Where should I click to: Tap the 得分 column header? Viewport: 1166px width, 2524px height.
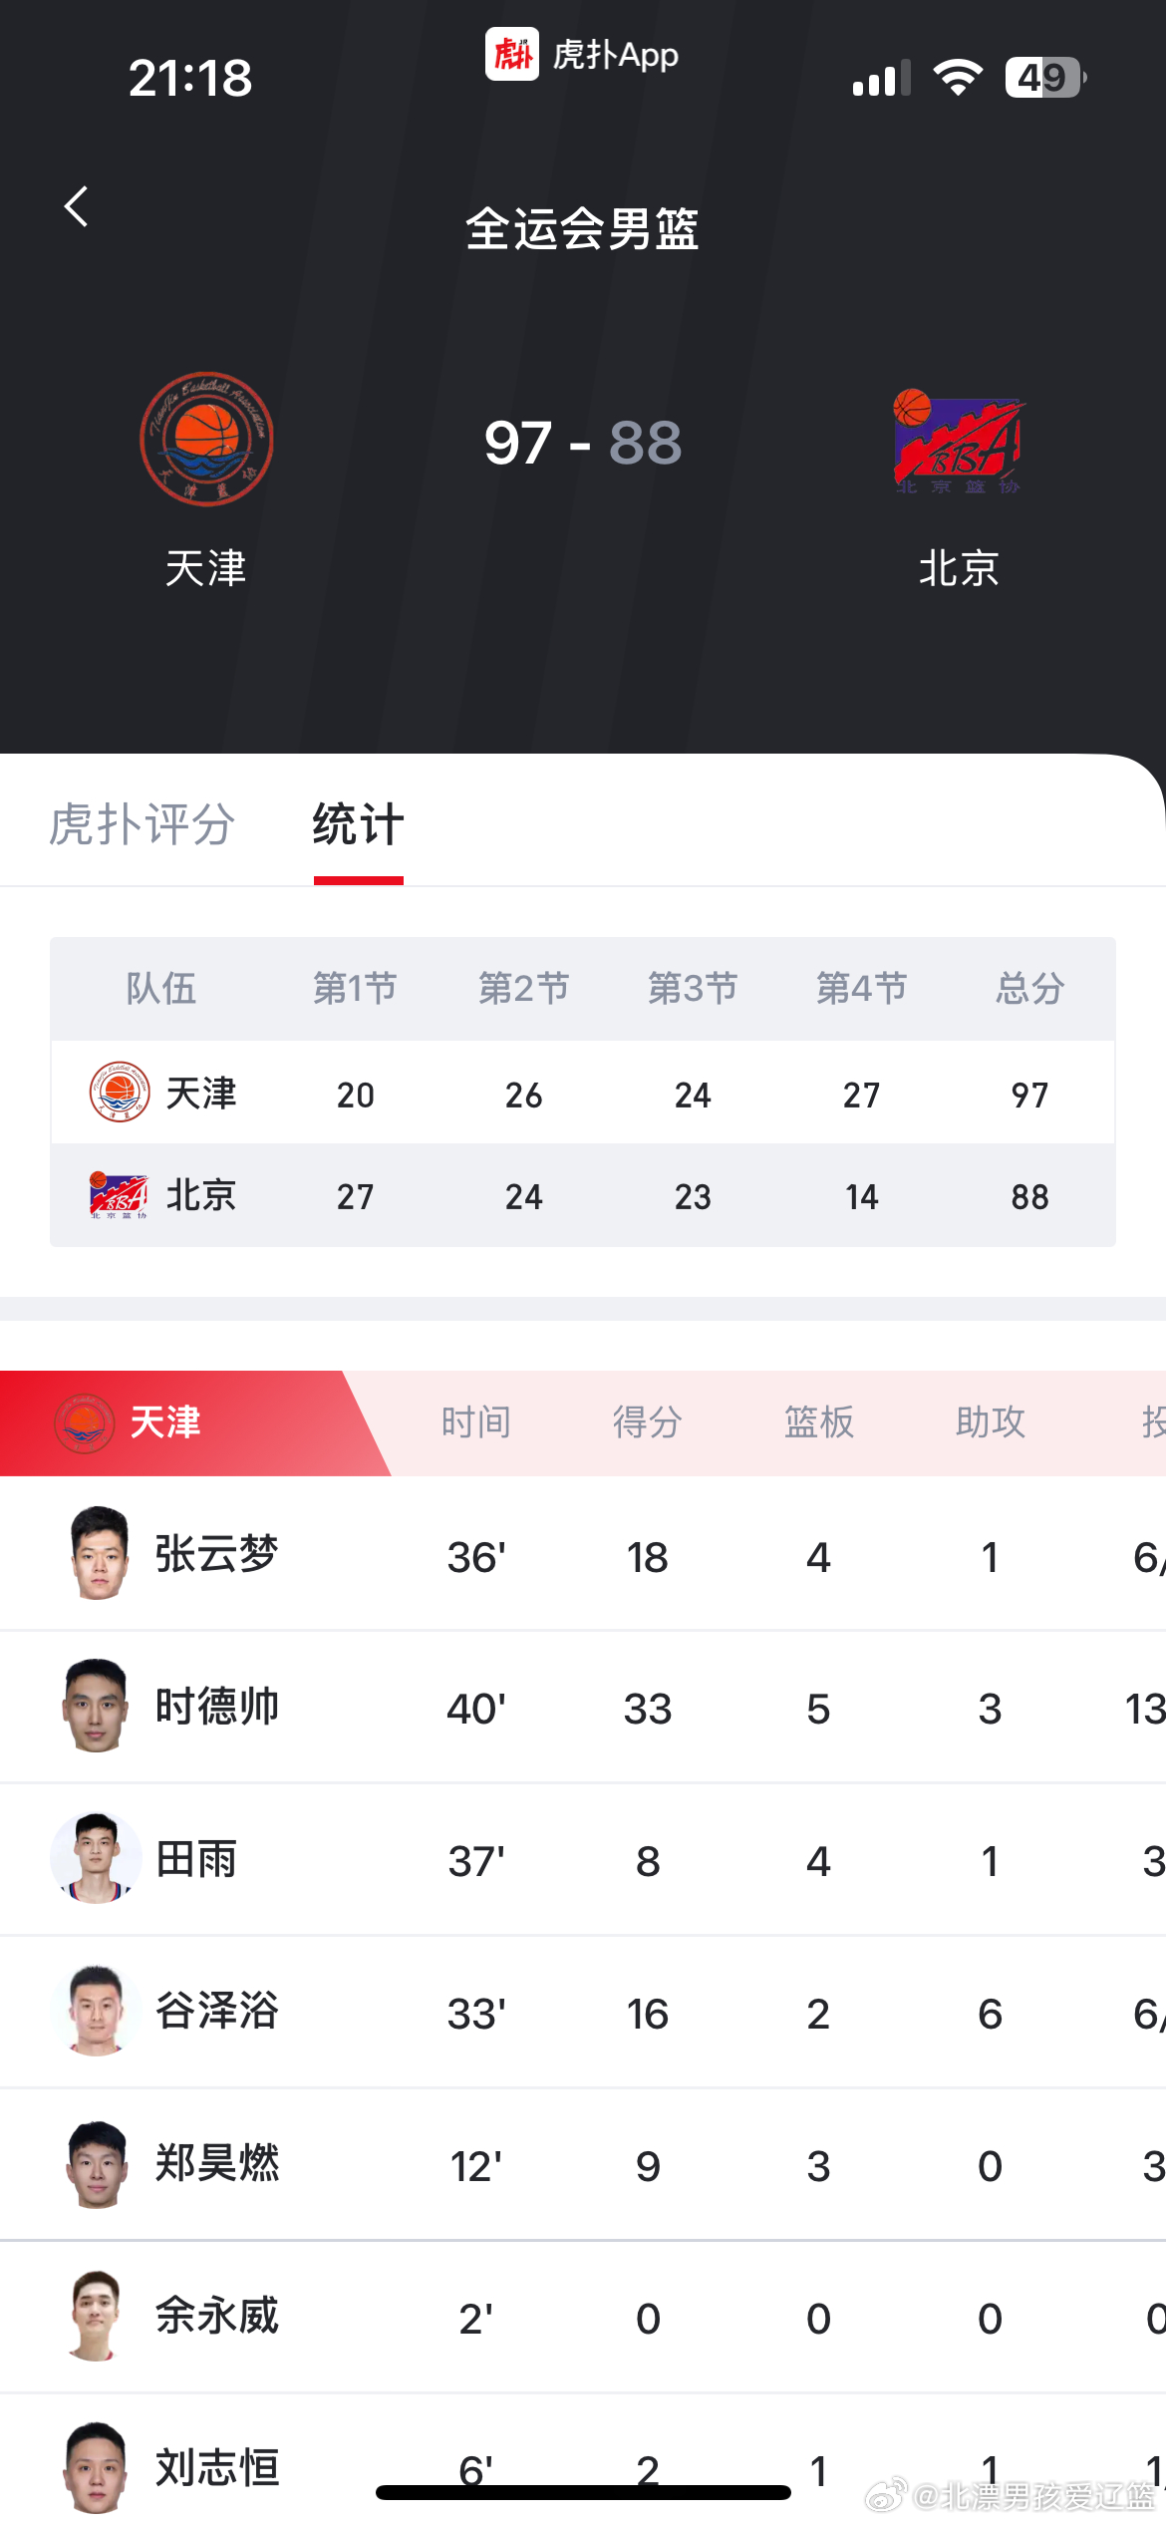point(648,1422)
